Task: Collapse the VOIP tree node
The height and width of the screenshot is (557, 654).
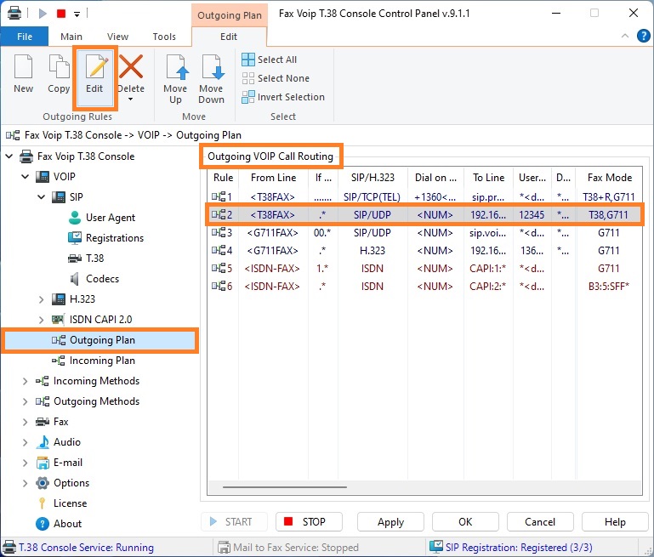Action: 25,177
